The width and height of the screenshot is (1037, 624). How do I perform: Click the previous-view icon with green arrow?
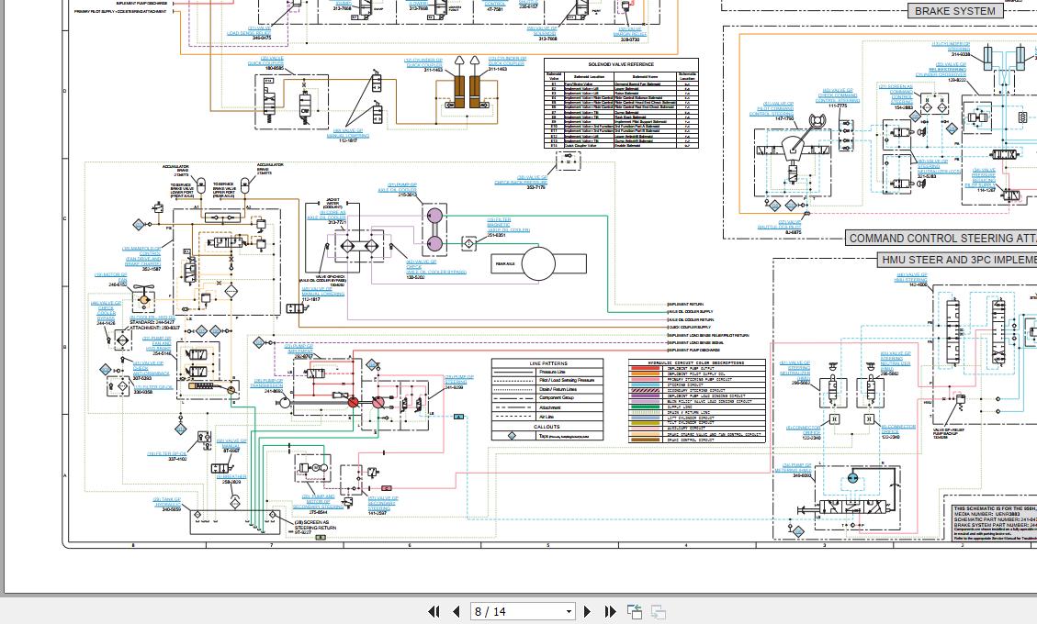point(635,611)
